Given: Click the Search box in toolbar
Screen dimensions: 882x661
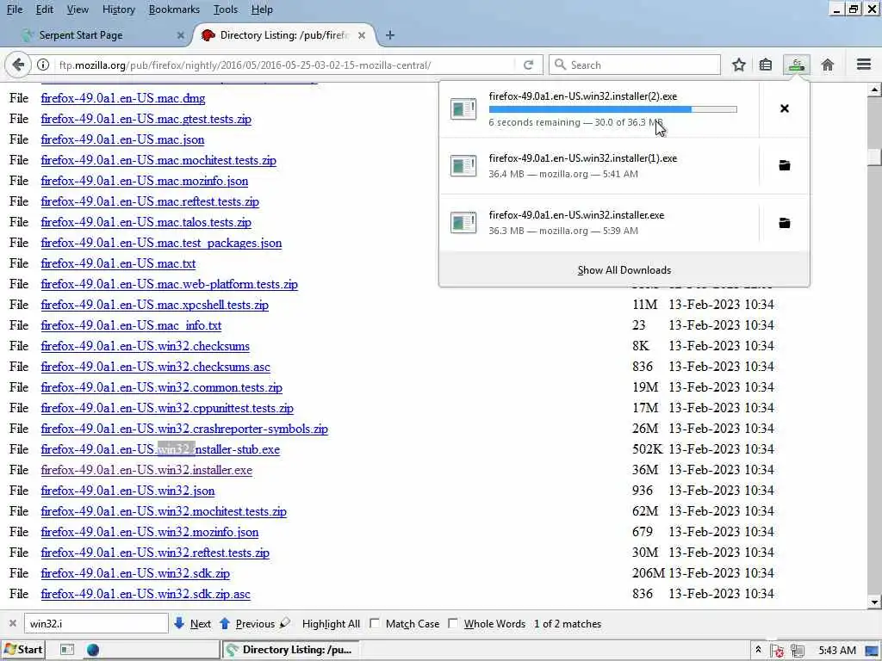Looking at the screenshot, I should 635,65.
